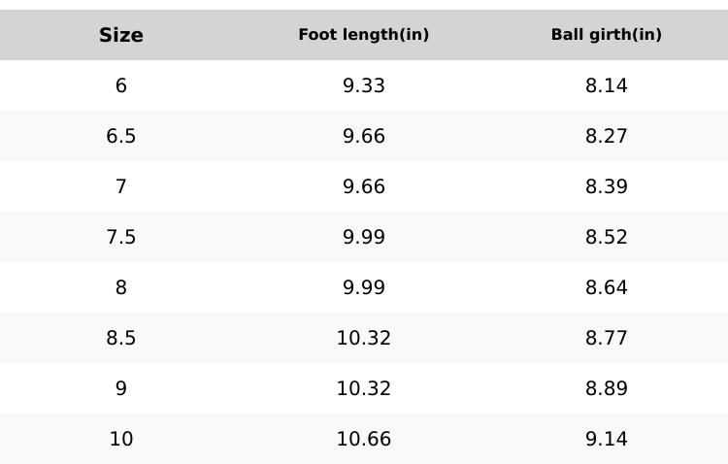The image size is (728, 464).
Task: Click foot length value for size 7
Action: tap(364, 187)
